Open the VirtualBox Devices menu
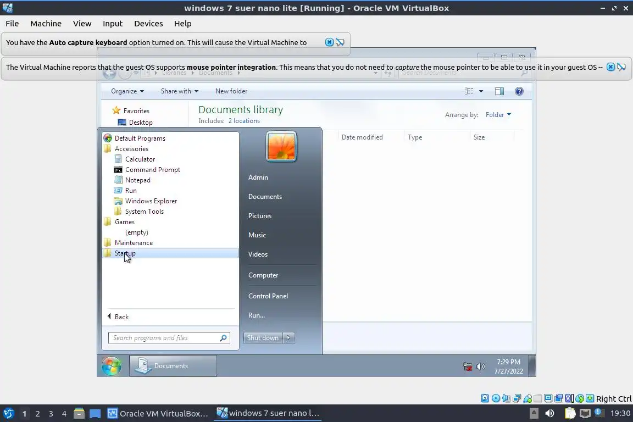Image resolution: width=633 pixels, height=422 pixels. 148,24
